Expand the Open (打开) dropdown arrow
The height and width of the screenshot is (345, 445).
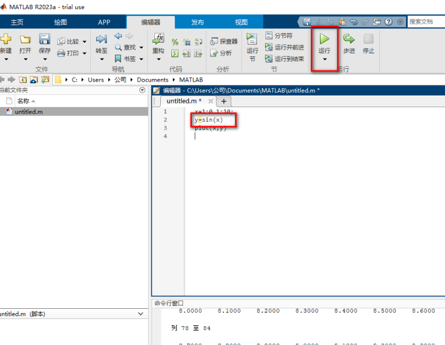click(x=26, y=59)
